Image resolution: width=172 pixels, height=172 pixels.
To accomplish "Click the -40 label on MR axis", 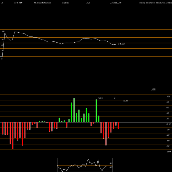I will tap(168, 135).
